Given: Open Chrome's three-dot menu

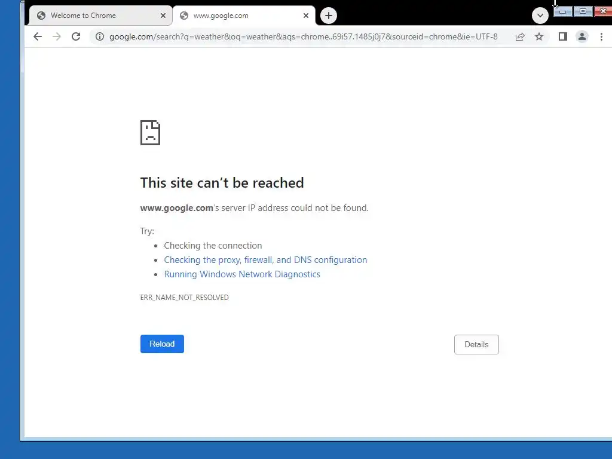Looking at the screenshot, I should click(601, 36).
